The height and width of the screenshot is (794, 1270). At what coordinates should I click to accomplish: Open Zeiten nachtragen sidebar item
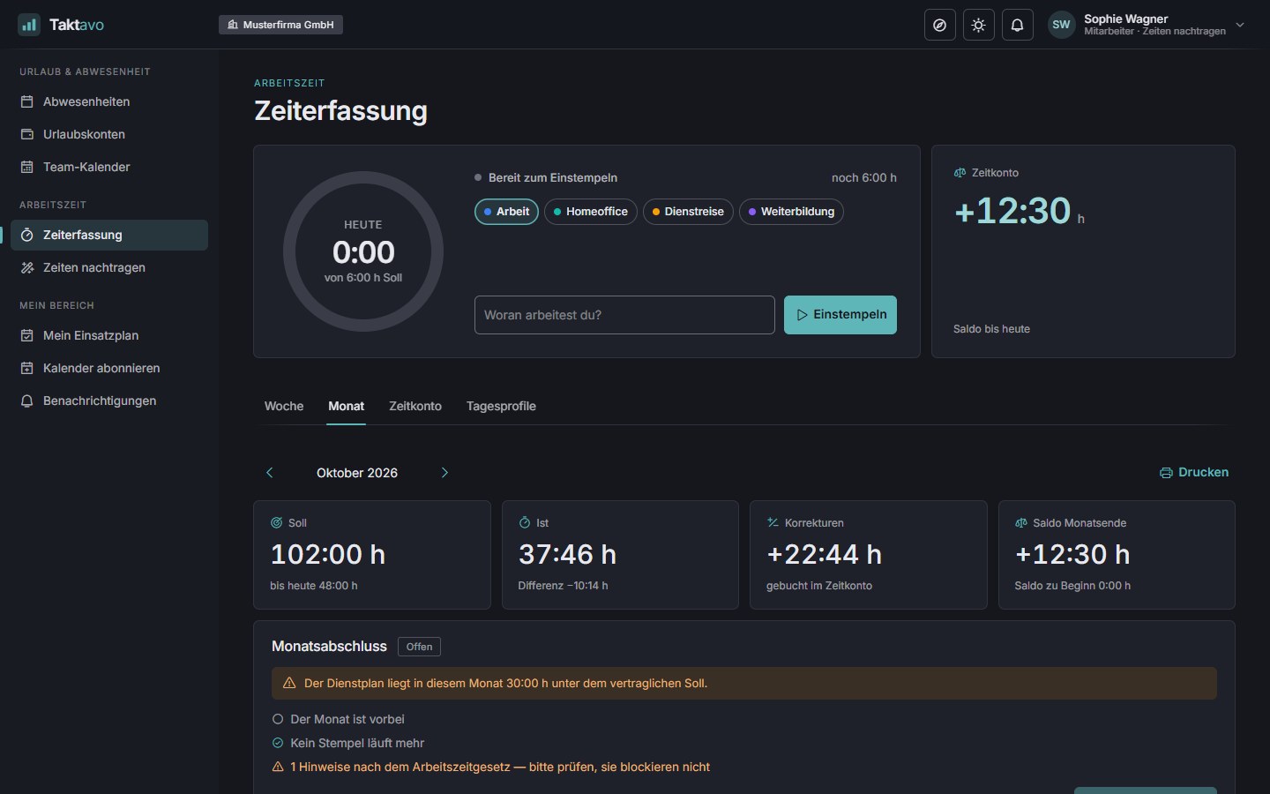point(109,267)
